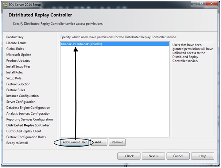221x168 pixels.
Task: Cancel the SQL Server setup
Action: pyautogui.click(x=178, y=156)
